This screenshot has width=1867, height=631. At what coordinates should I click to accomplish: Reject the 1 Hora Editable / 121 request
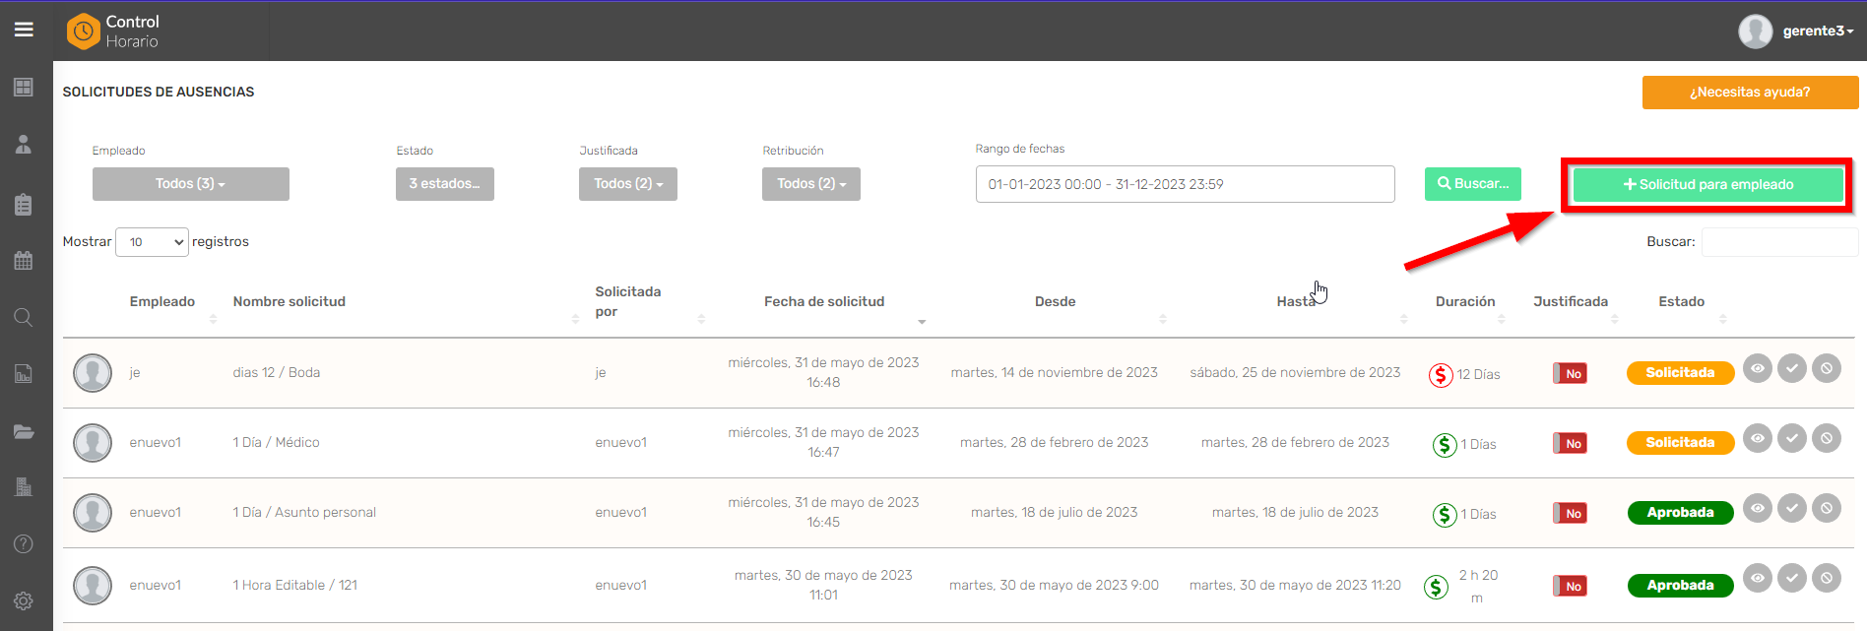(1827, 578)
